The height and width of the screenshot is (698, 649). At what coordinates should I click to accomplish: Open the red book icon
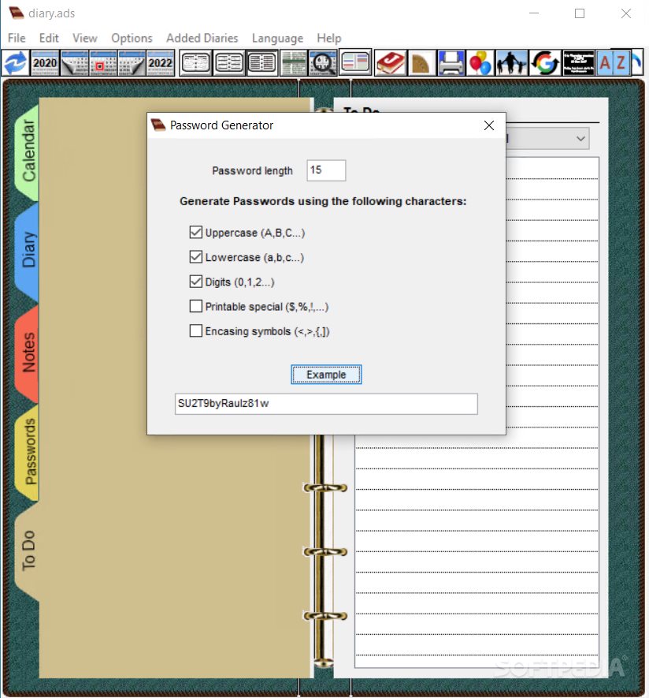coord(390,63)
